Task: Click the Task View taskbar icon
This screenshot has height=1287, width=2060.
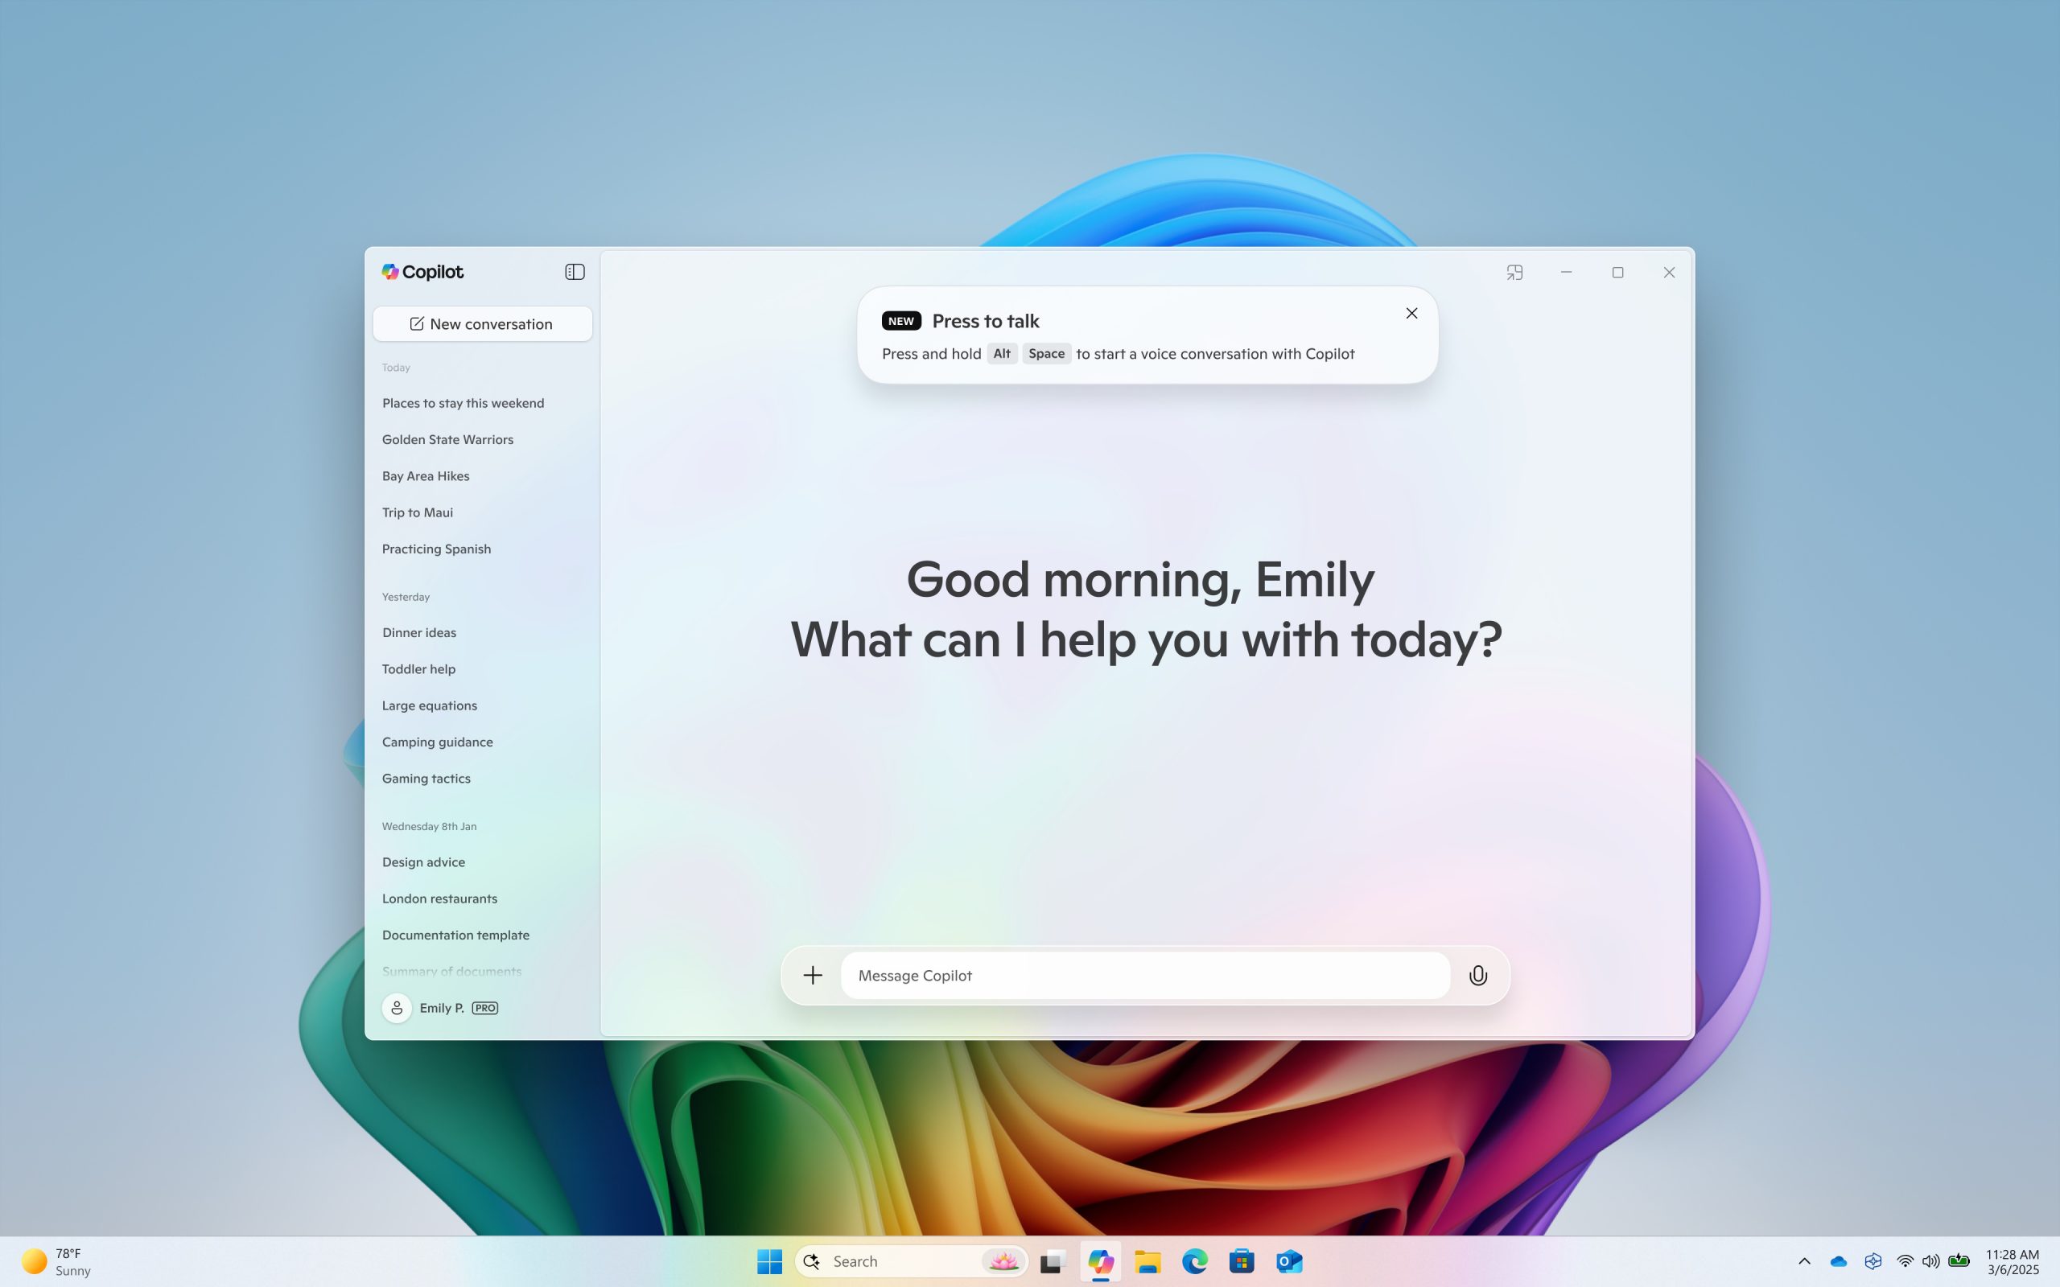Action: click(x=1053, y=1261)
